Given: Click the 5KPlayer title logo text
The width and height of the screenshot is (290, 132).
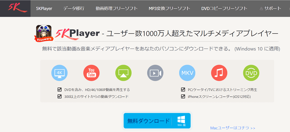Looking at the screenshot, I should click(77, 34).
